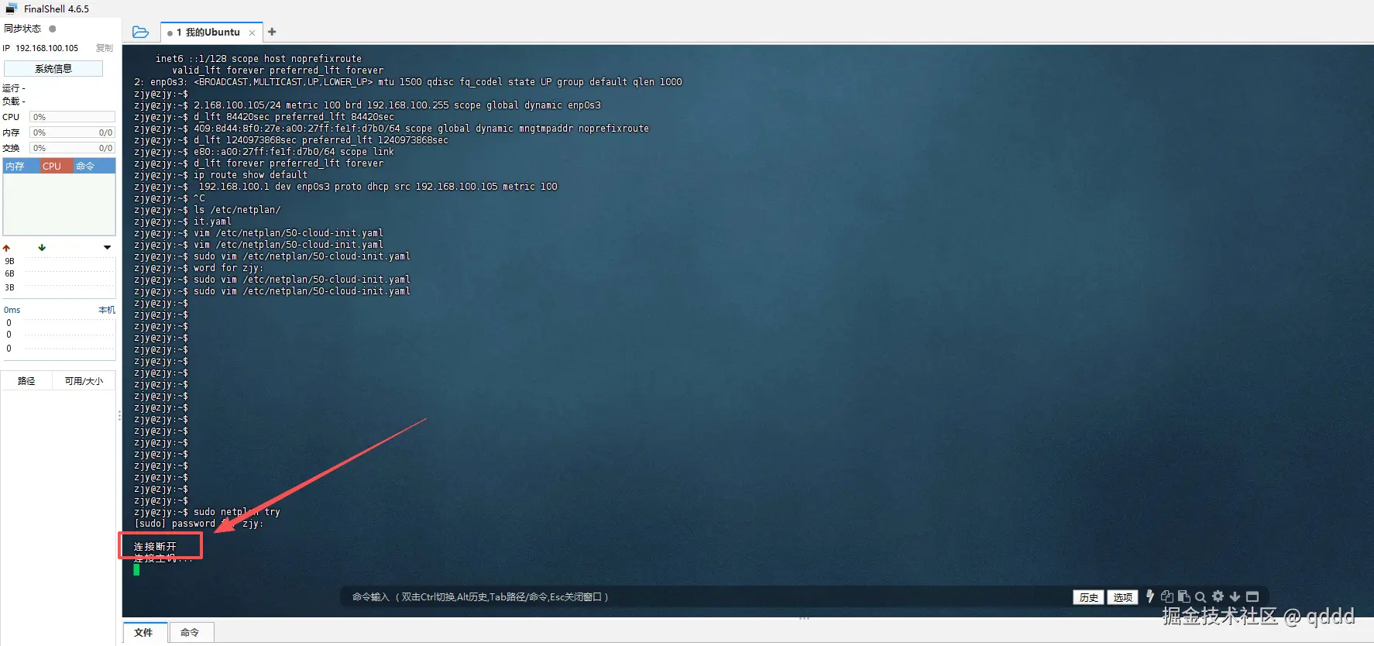The width and height of the screenshot is (1374, 646).
Task: Toggle fullscreen terminal window icon
Action: pos(1252,596)
